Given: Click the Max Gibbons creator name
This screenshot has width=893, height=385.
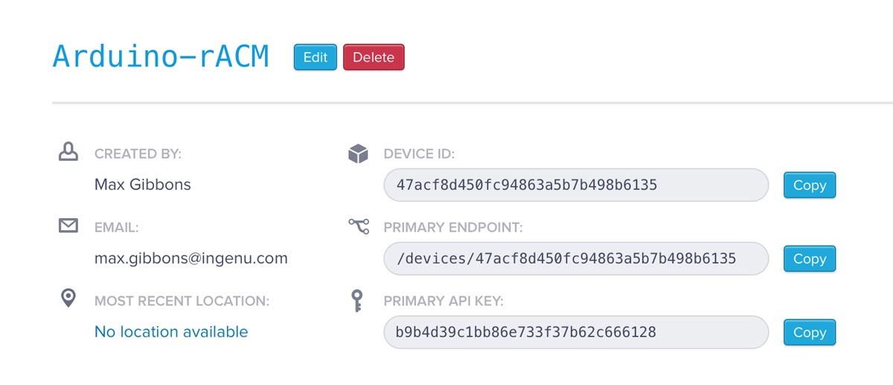Looking at the screenshot, I should click(143, 185).
